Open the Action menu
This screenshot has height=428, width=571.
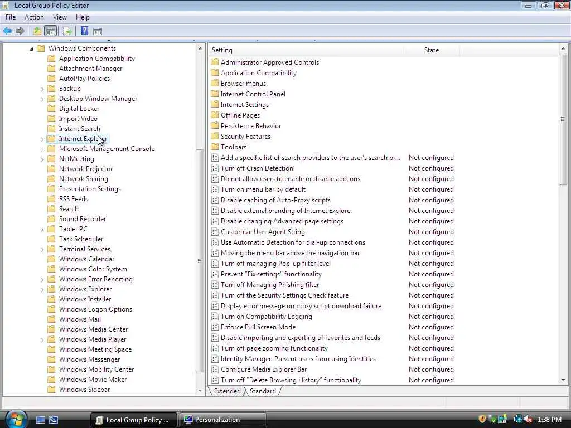point(34,17)
